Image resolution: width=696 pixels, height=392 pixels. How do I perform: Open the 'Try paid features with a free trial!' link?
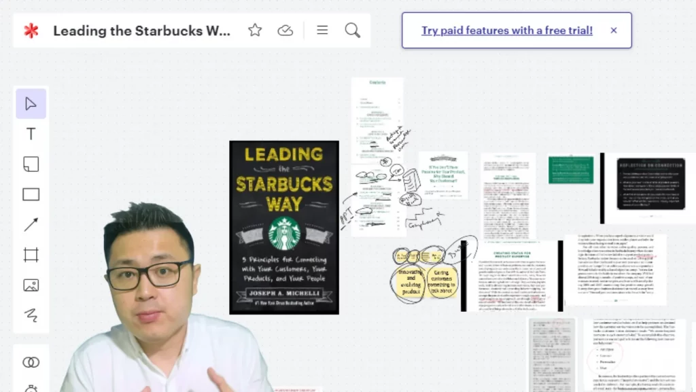click(x=507, y=30)
